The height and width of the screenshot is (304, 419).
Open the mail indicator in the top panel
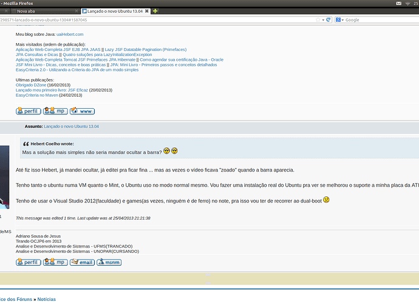[398, 4]
